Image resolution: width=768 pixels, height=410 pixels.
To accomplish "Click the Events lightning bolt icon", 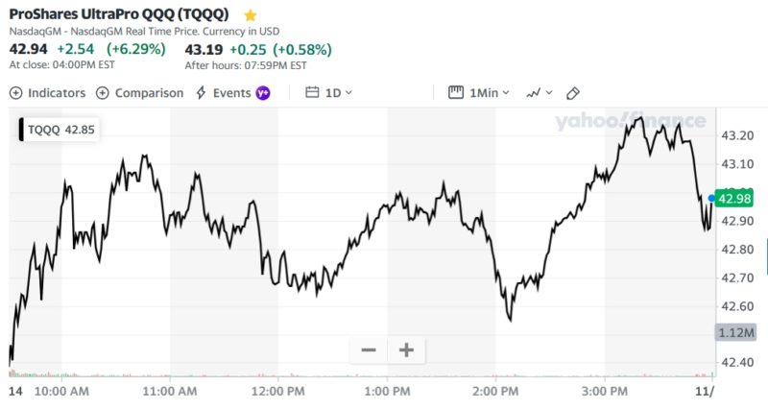I will coord(201,93).
